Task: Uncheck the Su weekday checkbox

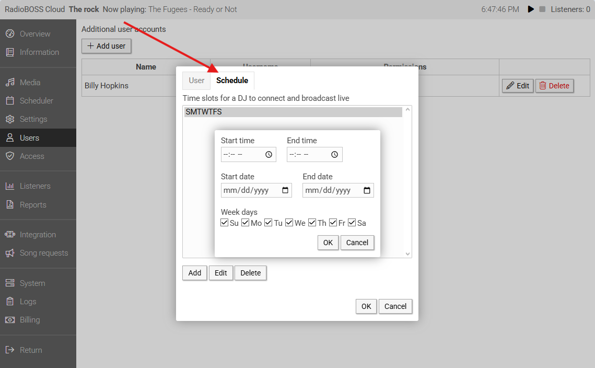Action: point(225,223)
